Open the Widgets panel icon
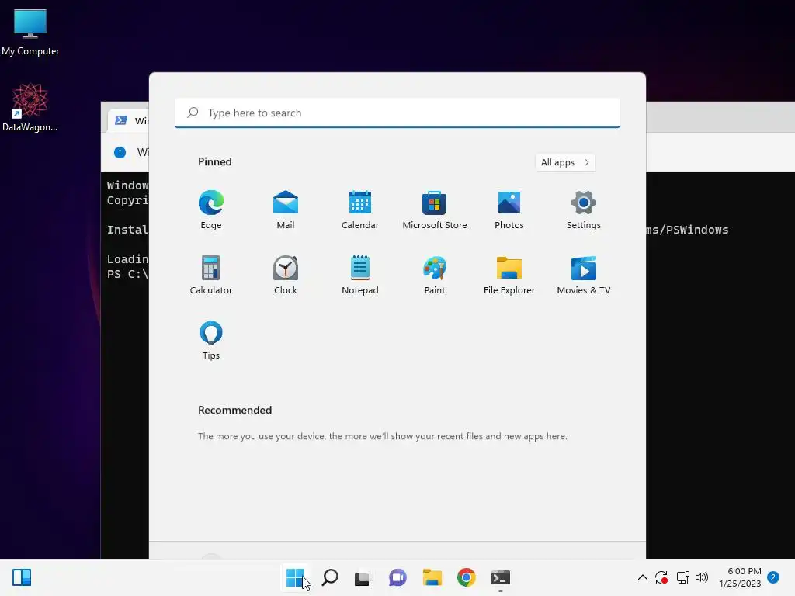The height and width of the screenshot is (596, 795). (22, 577)
